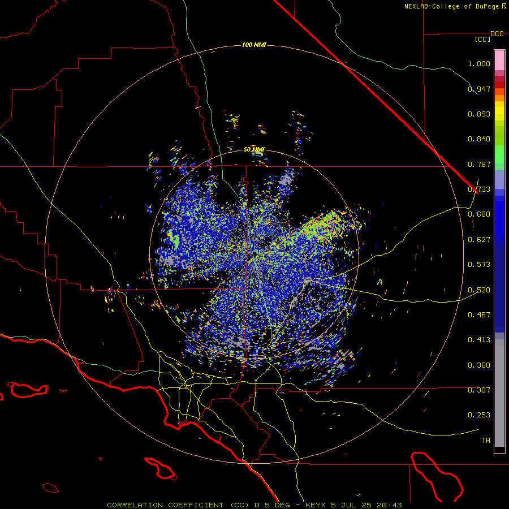This screenshot has width=509, height=509.
Task: Pick the bright green swatch on the color bar
Action: pos(499,154)
